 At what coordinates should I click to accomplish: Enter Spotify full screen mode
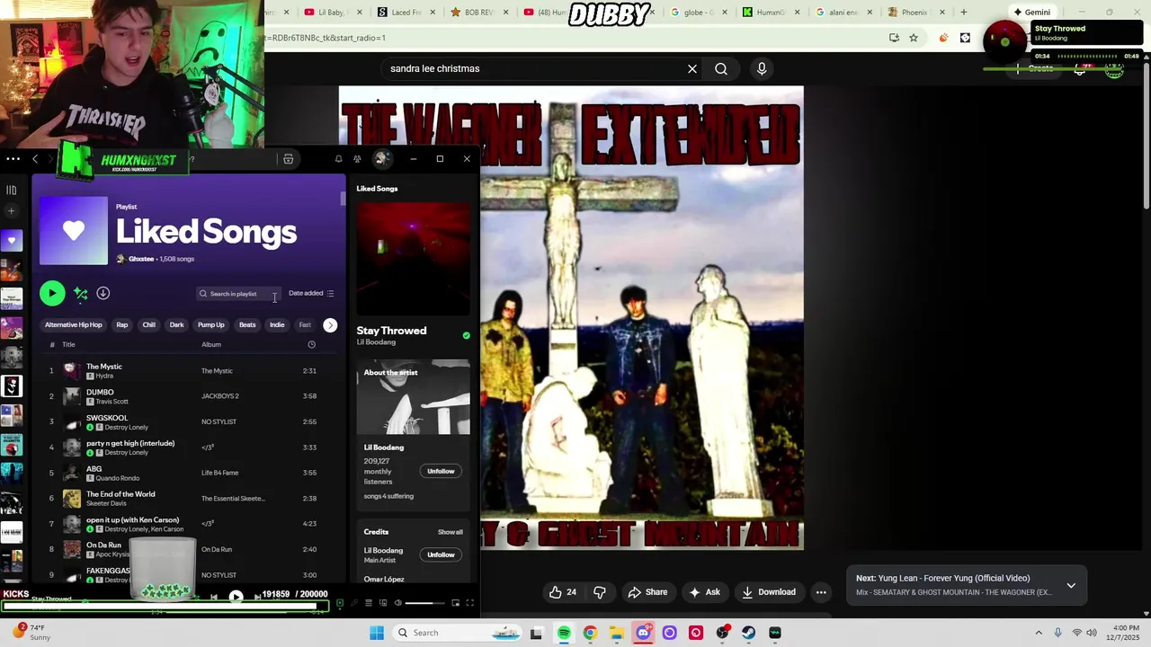469,603
